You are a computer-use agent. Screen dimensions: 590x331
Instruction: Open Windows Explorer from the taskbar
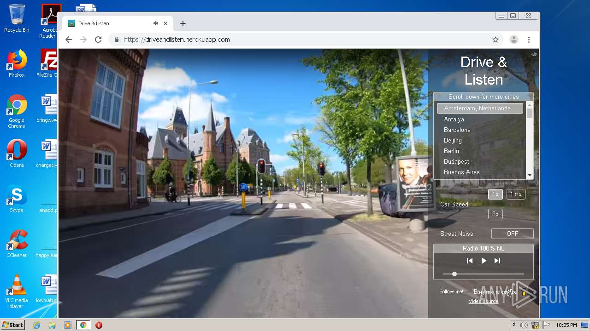(x=52, y=325)
